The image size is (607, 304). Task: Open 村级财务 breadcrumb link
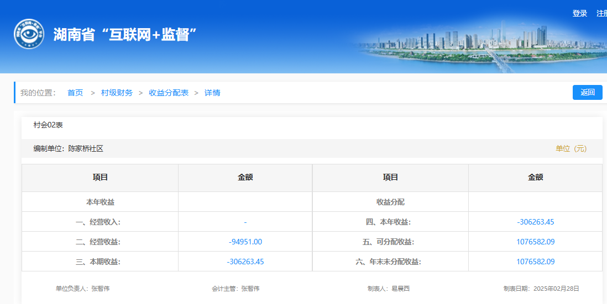[117, 93]
